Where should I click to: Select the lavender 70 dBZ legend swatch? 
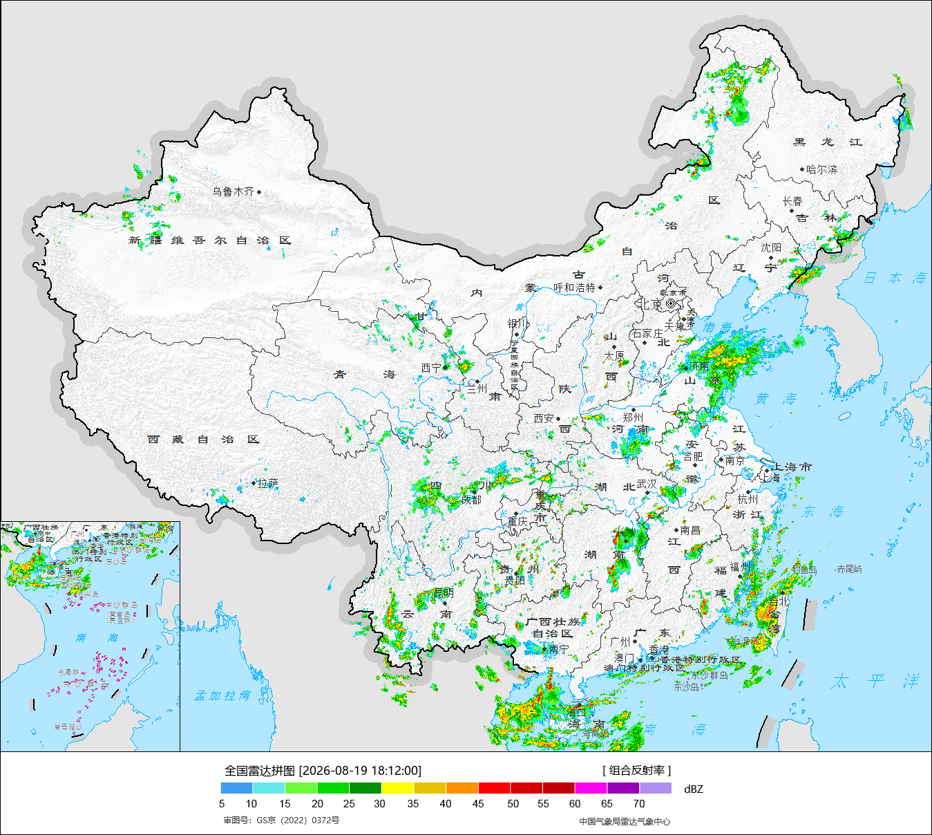656,788
